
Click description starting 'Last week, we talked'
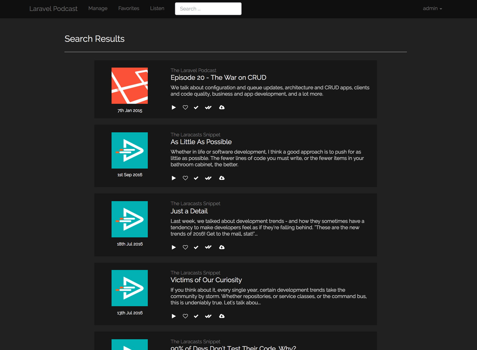(267, 227)
